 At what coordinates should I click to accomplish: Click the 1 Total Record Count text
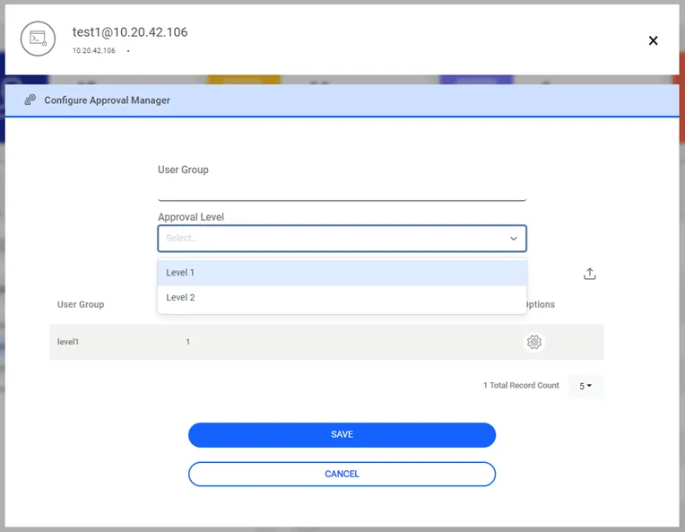(521, 385)
